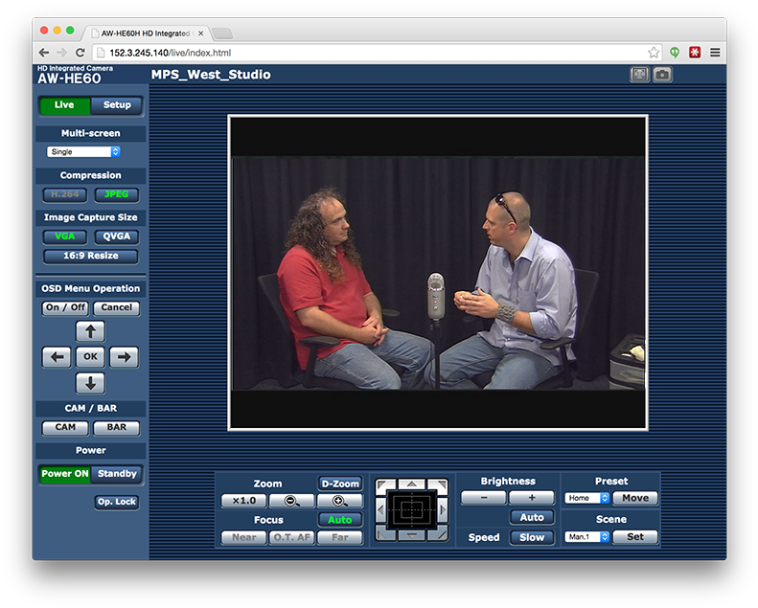This screenshot has height=608, width=758.
Task: Click the OSD menu right arrow
Action: pyautogui.click(x=124, y=357)
